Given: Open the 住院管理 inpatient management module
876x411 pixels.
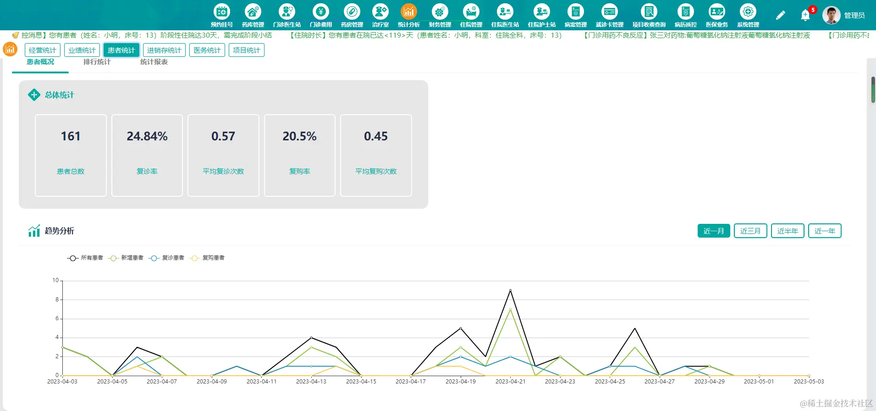Looking at the screenshot, I should [x=471, y=16].
